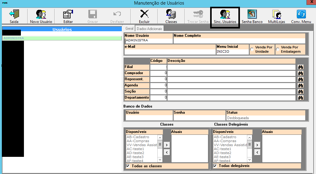Search Agenda with binoculars icon

point(300,85)
